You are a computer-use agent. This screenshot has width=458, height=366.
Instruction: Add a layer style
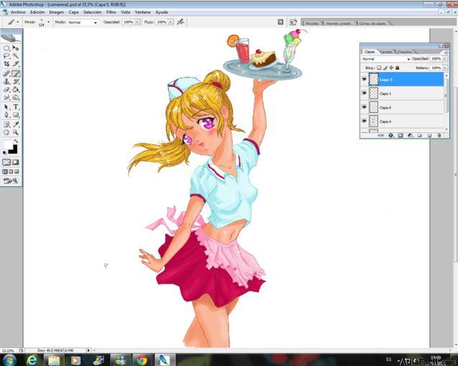[x=391, y=135]
